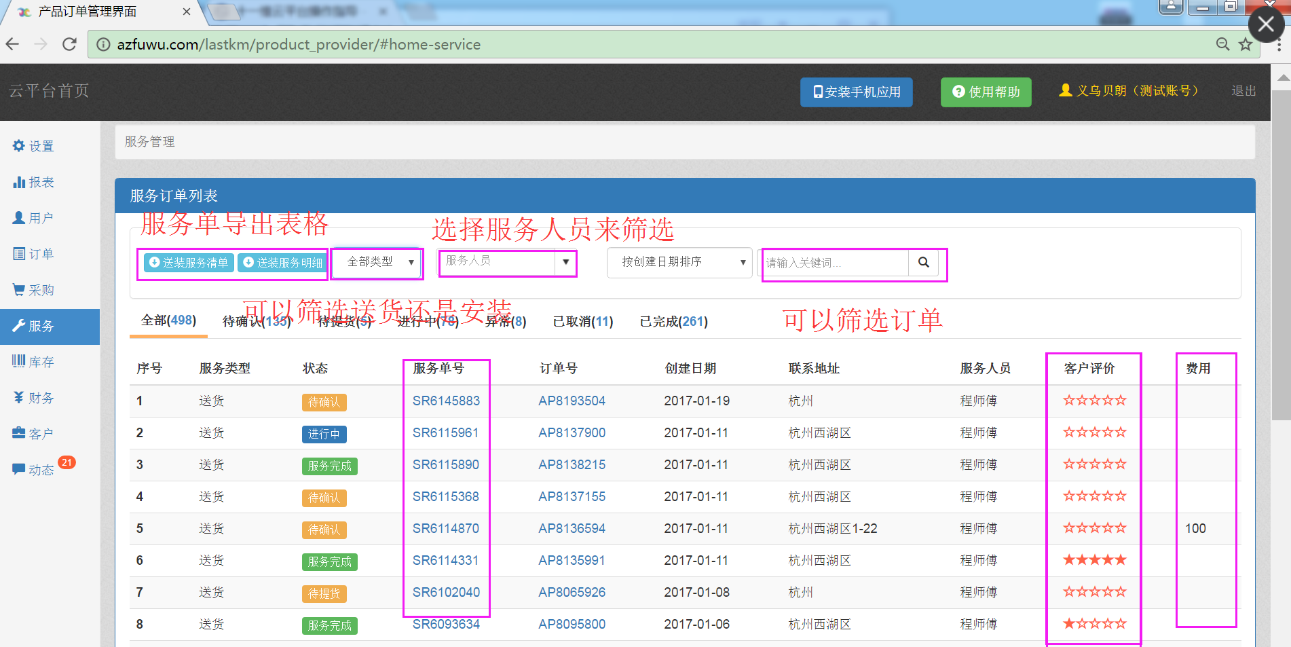Select the 已取消(11) tab
The height and width of the screenshot is (647, 1291).
tap(582, 322)
